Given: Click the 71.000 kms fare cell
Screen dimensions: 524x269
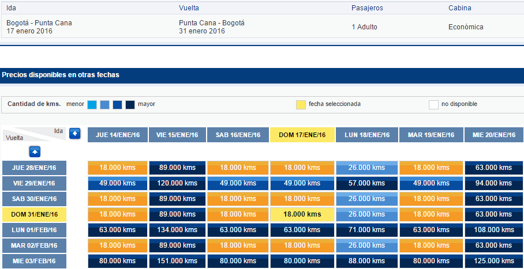Looking at the screenshot, I should coord(367,230).
